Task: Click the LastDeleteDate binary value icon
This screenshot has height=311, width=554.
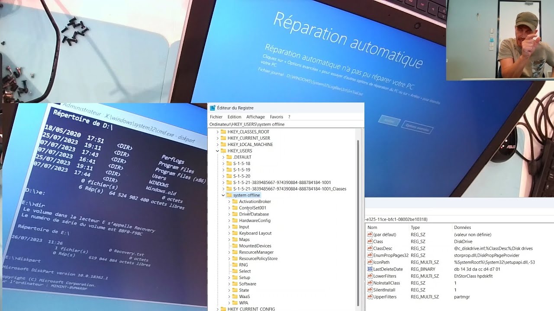Action: click(x=370, y=269)
